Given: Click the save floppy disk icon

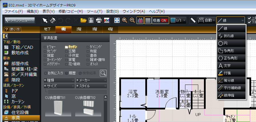Looking at the screenshot, I should (x=91, y=20).
